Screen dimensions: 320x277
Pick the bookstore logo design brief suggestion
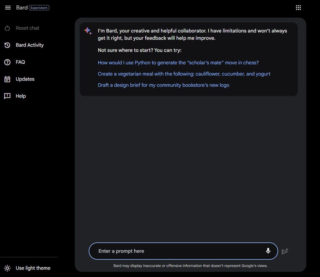pyautogui.click(x=163, y=85)
